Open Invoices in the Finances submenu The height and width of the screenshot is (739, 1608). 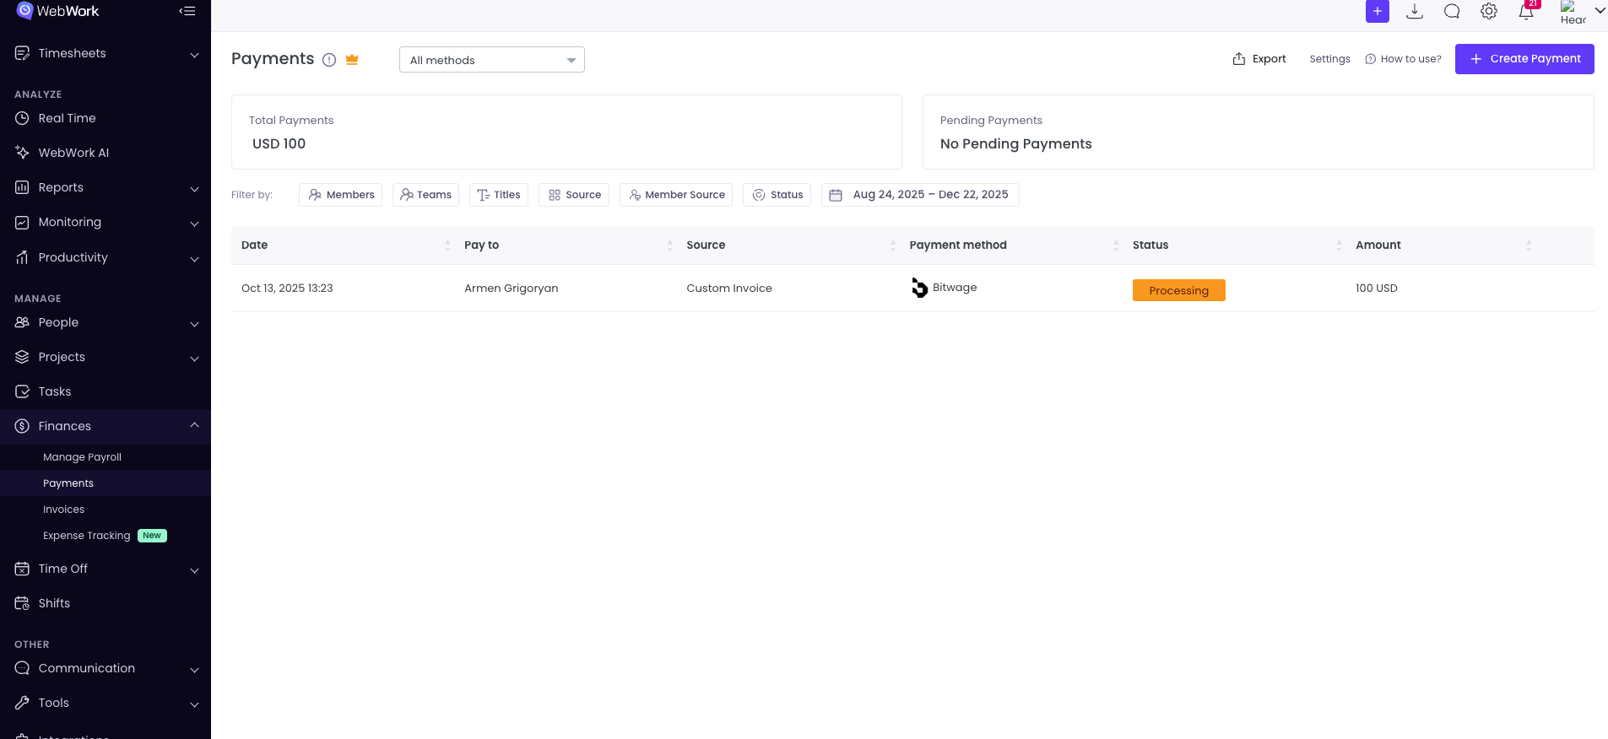click(x=64, y=510)
